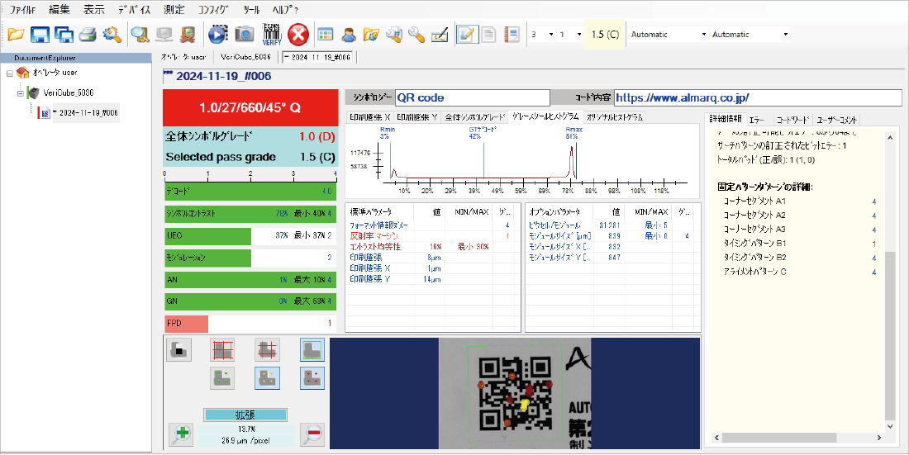Click the red FPD grade bar
Viewport: 909px width, 455px height.
click(x=250, y=324)
